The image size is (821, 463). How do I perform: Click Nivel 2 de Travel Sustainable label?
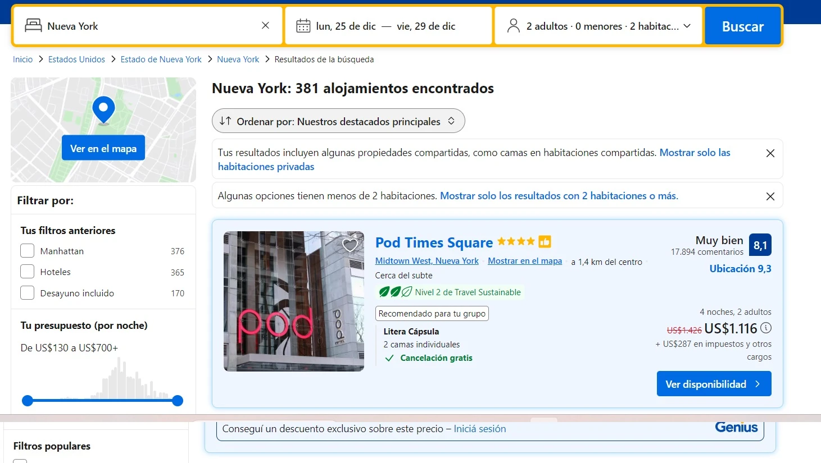[x=468, y=292]
